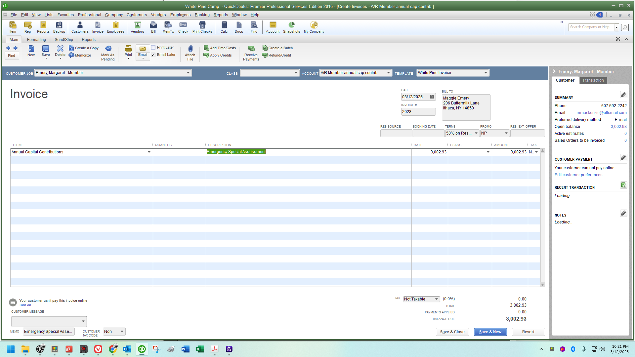Viewport: 635px width, 357px height.
Task: Click the Bill icon
Action: pos(153,27)
